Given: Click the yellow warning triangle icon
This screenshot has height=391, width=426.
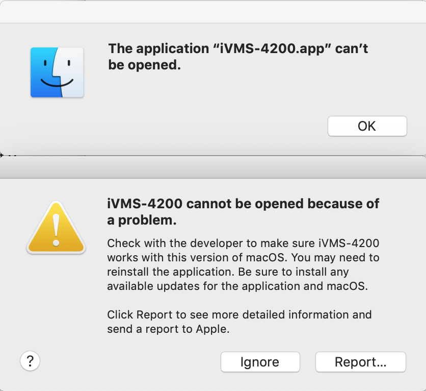Looking at the screenshot, I should 56,228.
